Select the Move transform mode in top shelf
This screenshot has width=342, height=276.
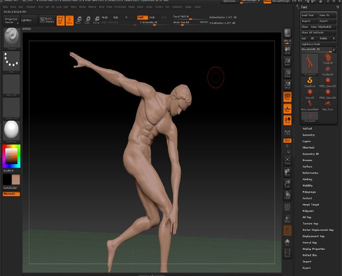click(79, 20)
